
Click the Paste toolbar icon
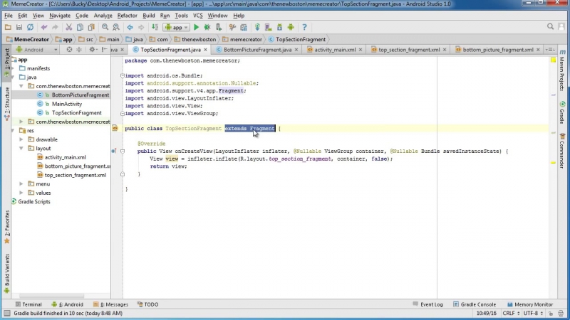point(91,27)
